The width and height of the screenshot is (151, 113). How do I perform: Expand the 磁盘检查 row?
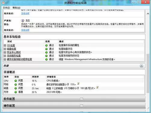[5, 49]
